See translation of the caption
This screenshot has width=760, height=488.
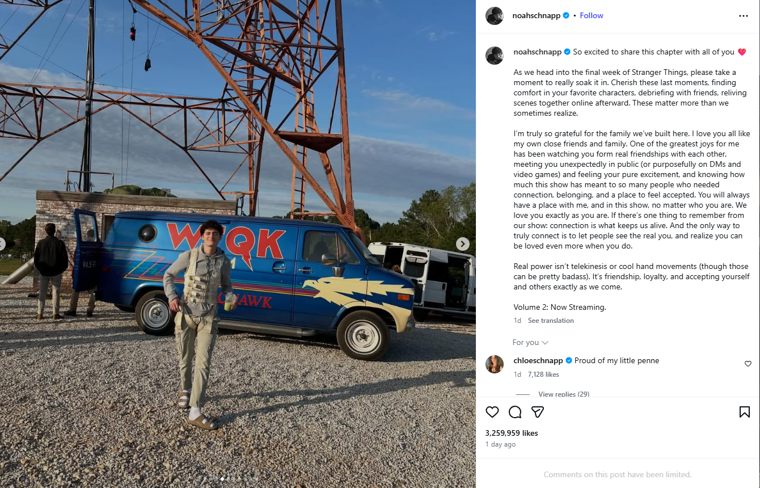pos(551,321)
